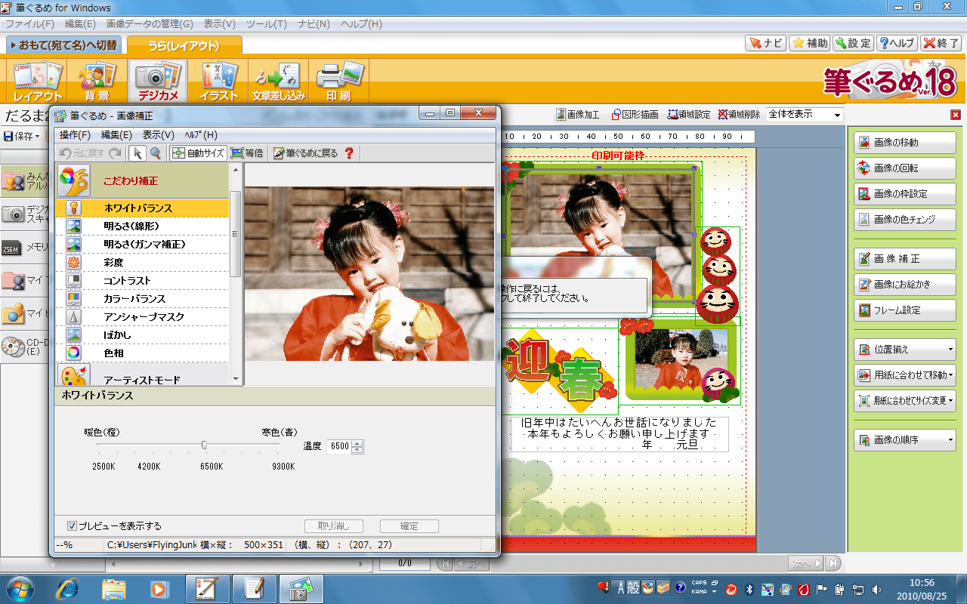
Task: Open the 操作(F) menu in 画像補正 window
Action: (75, 135)
